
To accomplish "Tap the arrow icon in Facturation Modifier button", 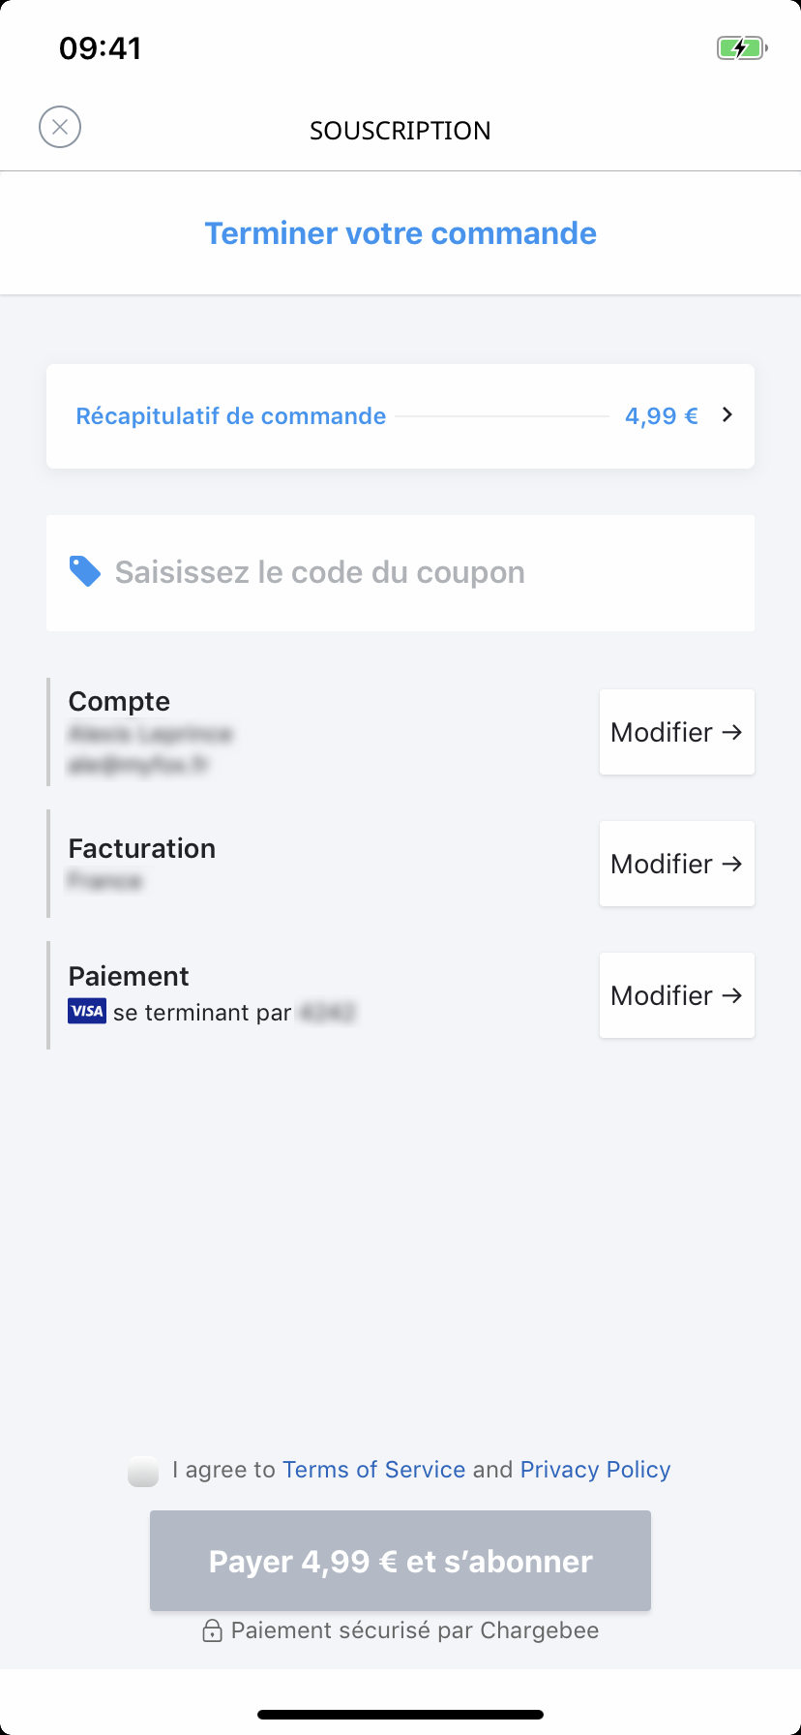I will coord(732,864).
